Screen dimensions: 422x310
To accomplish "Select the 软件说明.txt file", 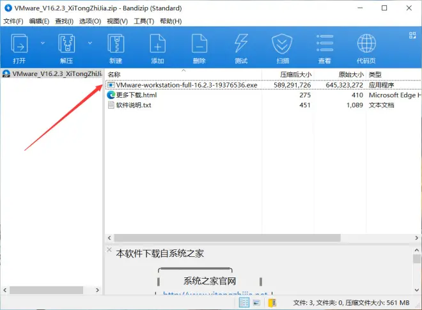I will pyautogui.click(x=134, y=105).
